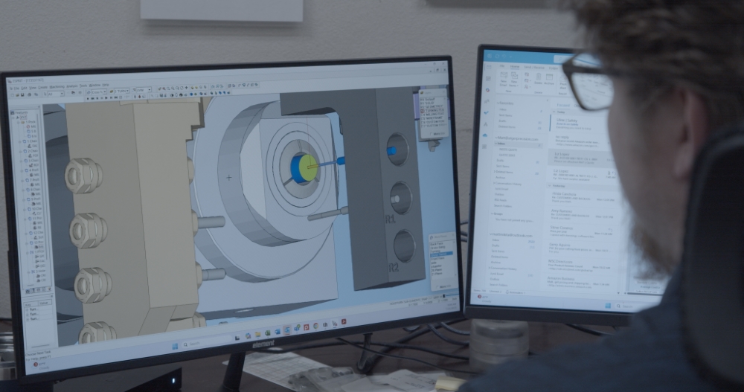Viewport: 744px width, 392px height.
Task: Select the '3 Chan' feature in tree
Action: [x=33, y=161]
